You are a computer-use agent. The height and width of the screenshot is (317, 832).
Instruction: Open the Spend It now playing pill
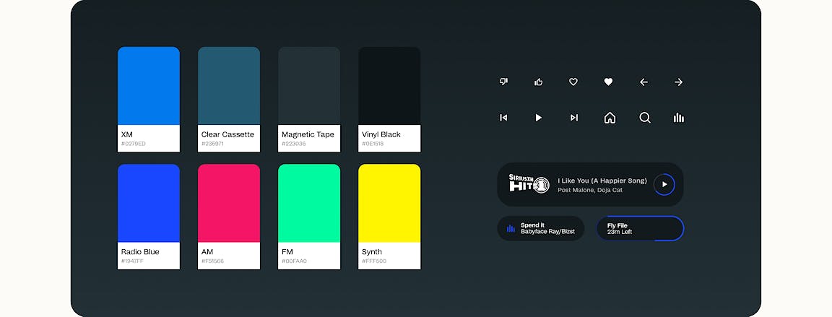click(540, 228)
